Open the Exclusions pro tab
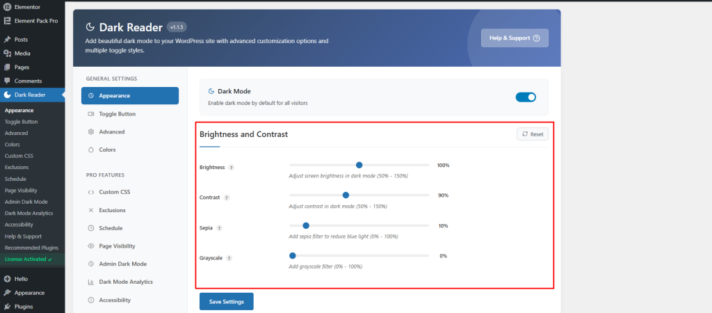 [x=130, y=210]
